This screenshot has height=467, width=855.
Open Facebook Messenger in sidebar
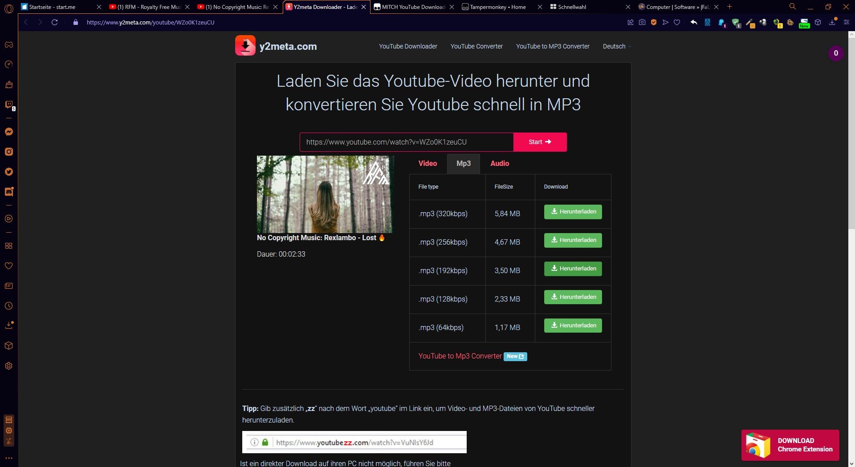pyautogui.click(x=9, y=132)
